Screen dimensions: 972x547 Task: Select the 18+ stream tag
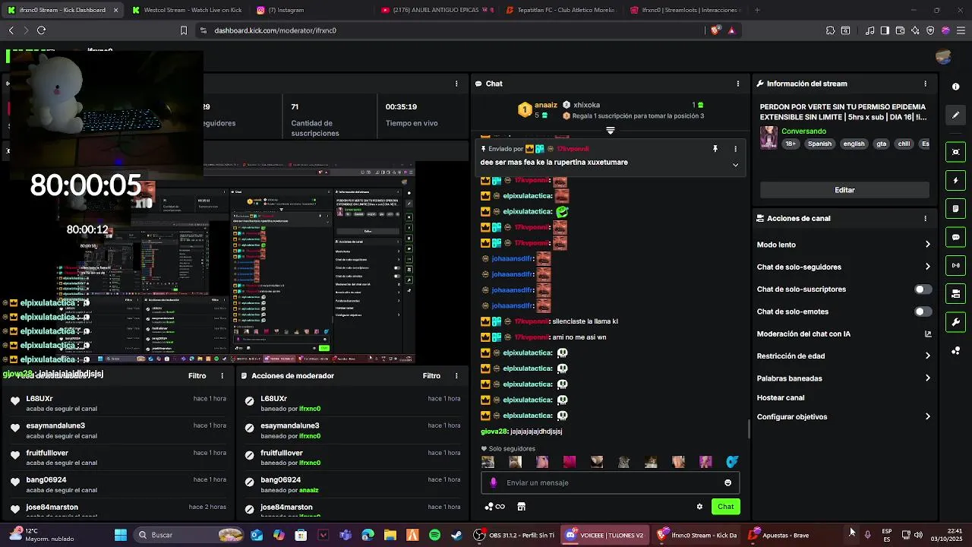click(x=791, y=144)
